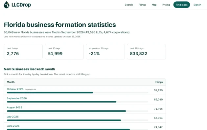The image size is (207, 130).
Task: Click the 68,704 filings cell
Action: [x=158, y=118]
